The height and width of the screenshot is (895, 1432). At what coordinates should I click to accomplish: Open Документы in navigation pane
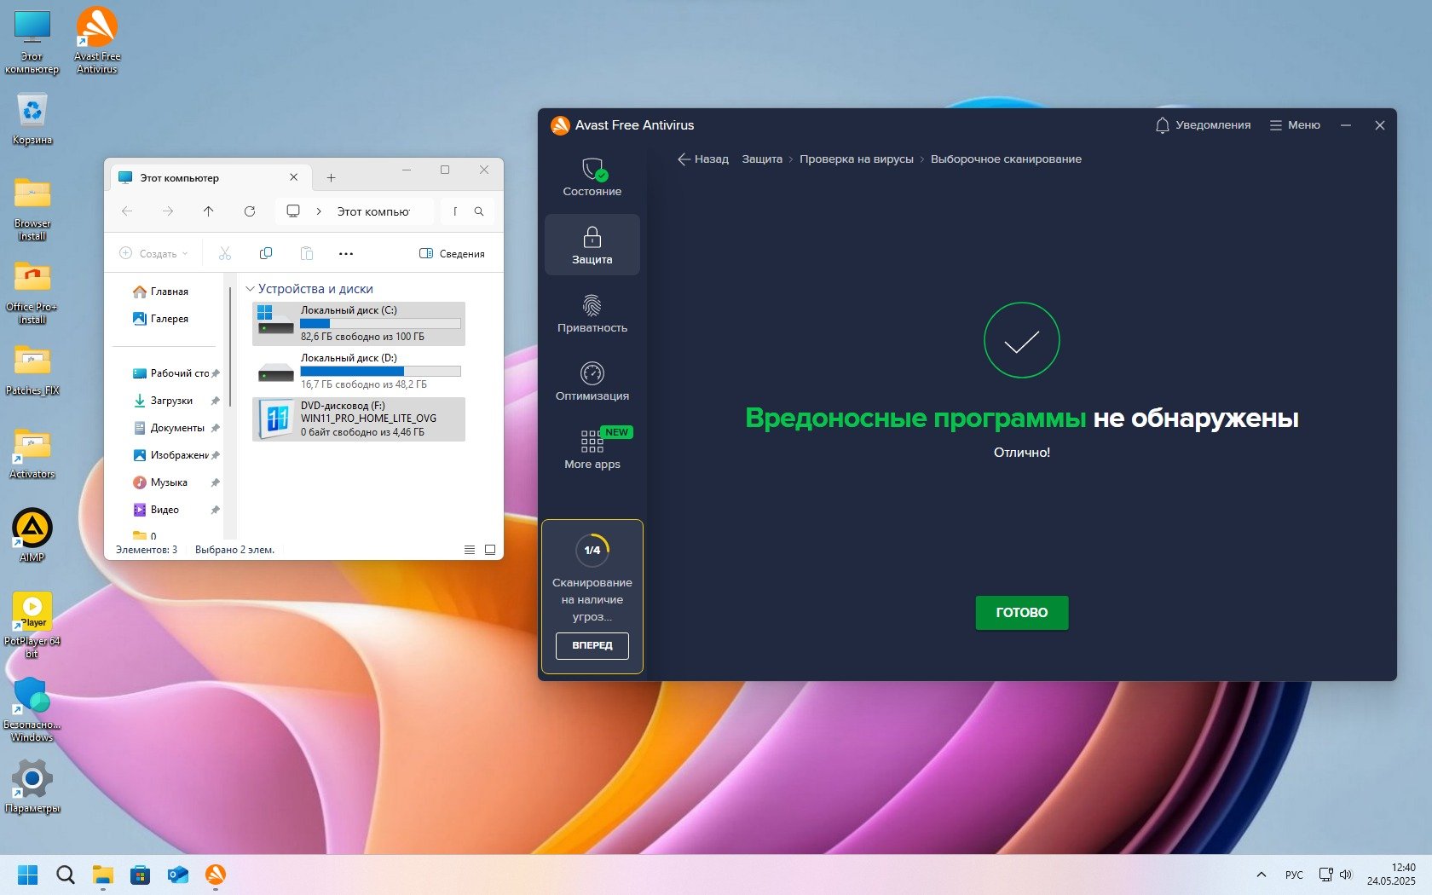(175, 428)
